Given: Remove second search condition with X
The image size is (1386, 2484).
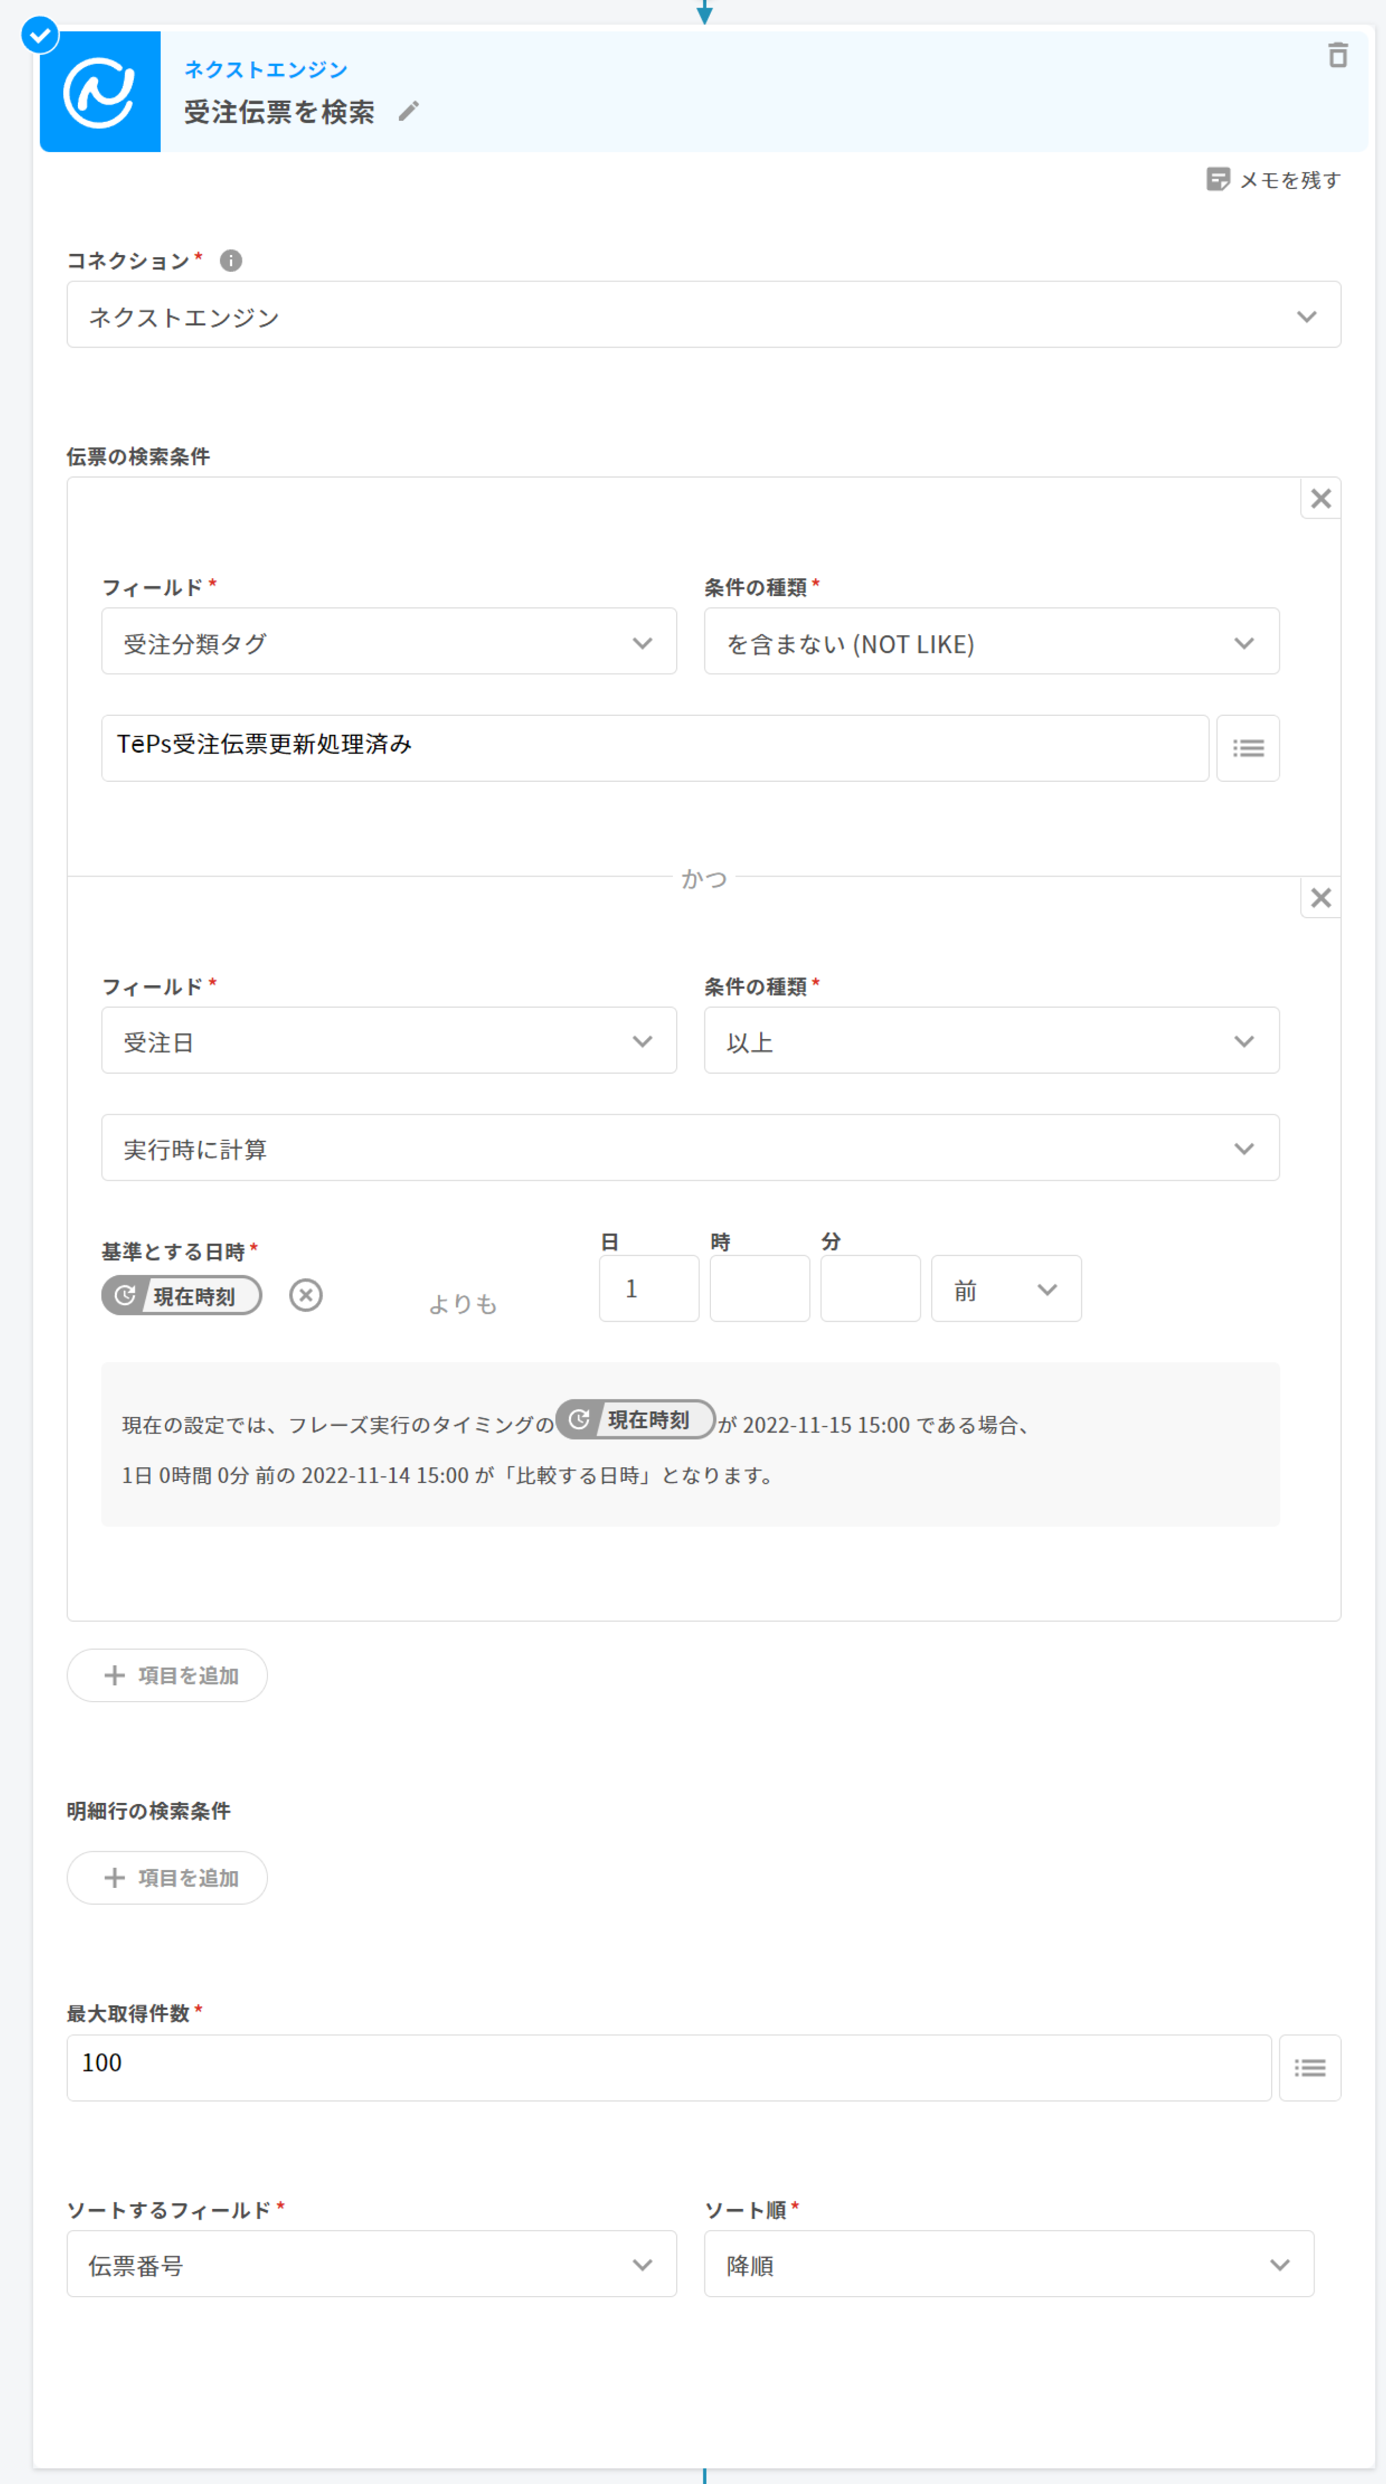Looking at the screenshot, I should (1320, 898).
